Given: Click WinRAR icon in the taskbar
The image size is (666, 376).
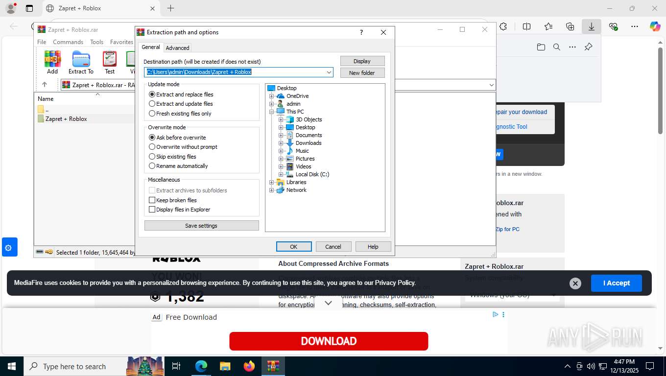Looking at the screenshot, I should 273,366.
